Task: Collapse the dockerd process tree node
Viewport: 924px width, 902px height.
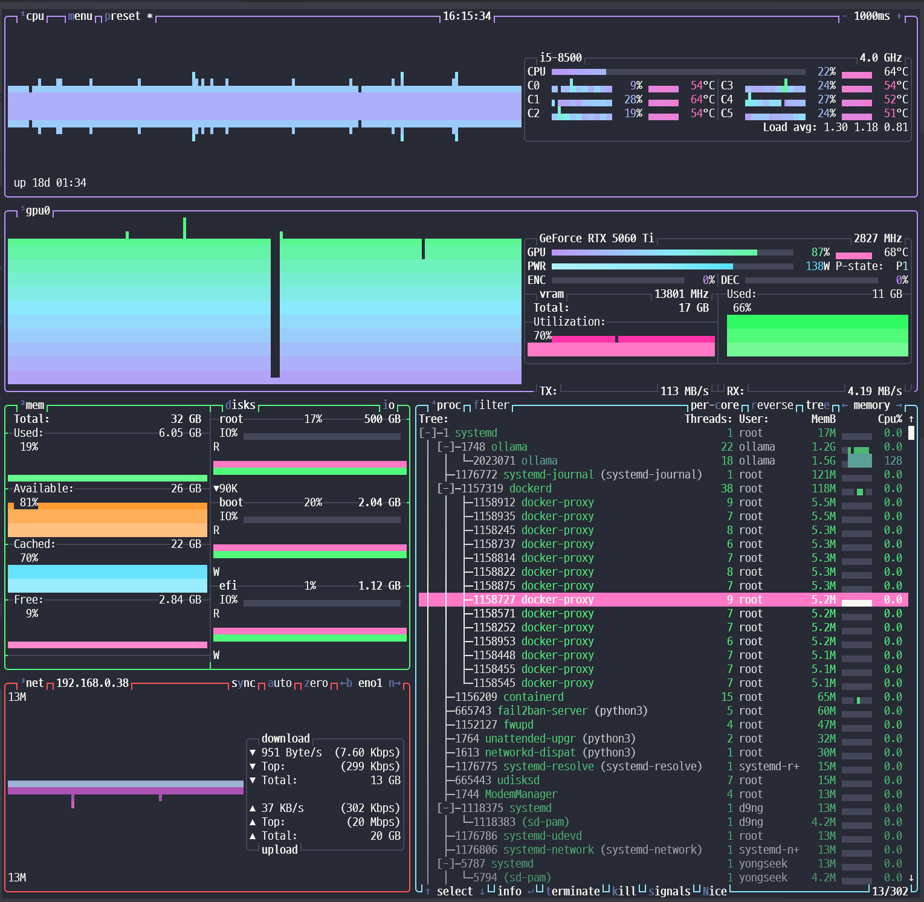Action: [445, 488]
